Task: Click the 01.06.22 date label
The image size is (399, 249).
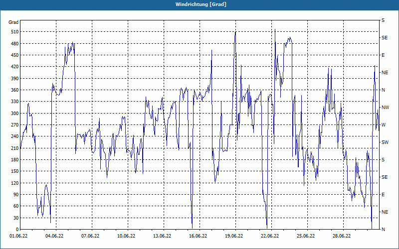Action: (18, 236)
